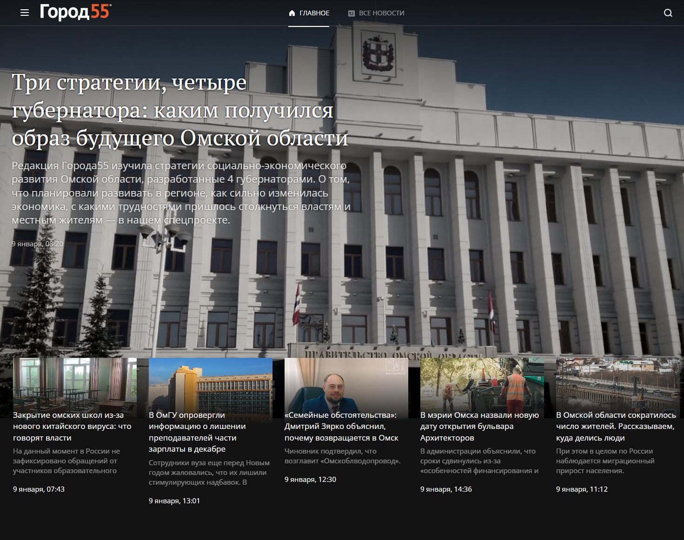Click the newspaper icon beside ВСЕ НОВОСТИ
Viewport: 684px width, 540px height.
pos(352,13)
